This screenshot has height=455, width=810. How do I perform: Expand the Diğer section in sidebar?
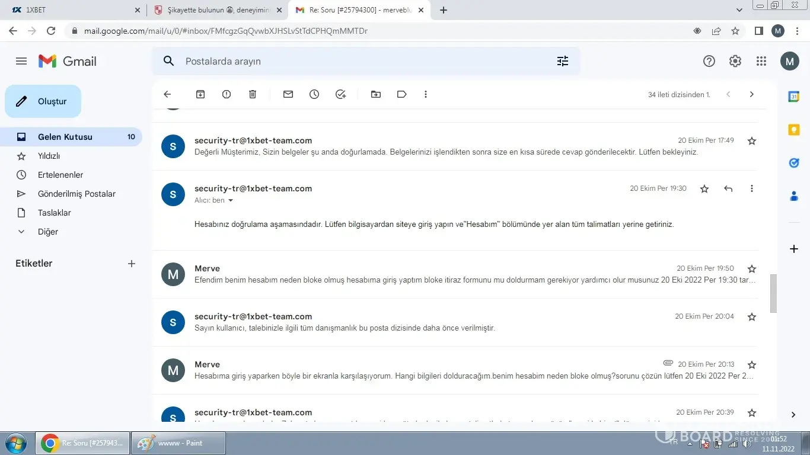click(47, 232)
